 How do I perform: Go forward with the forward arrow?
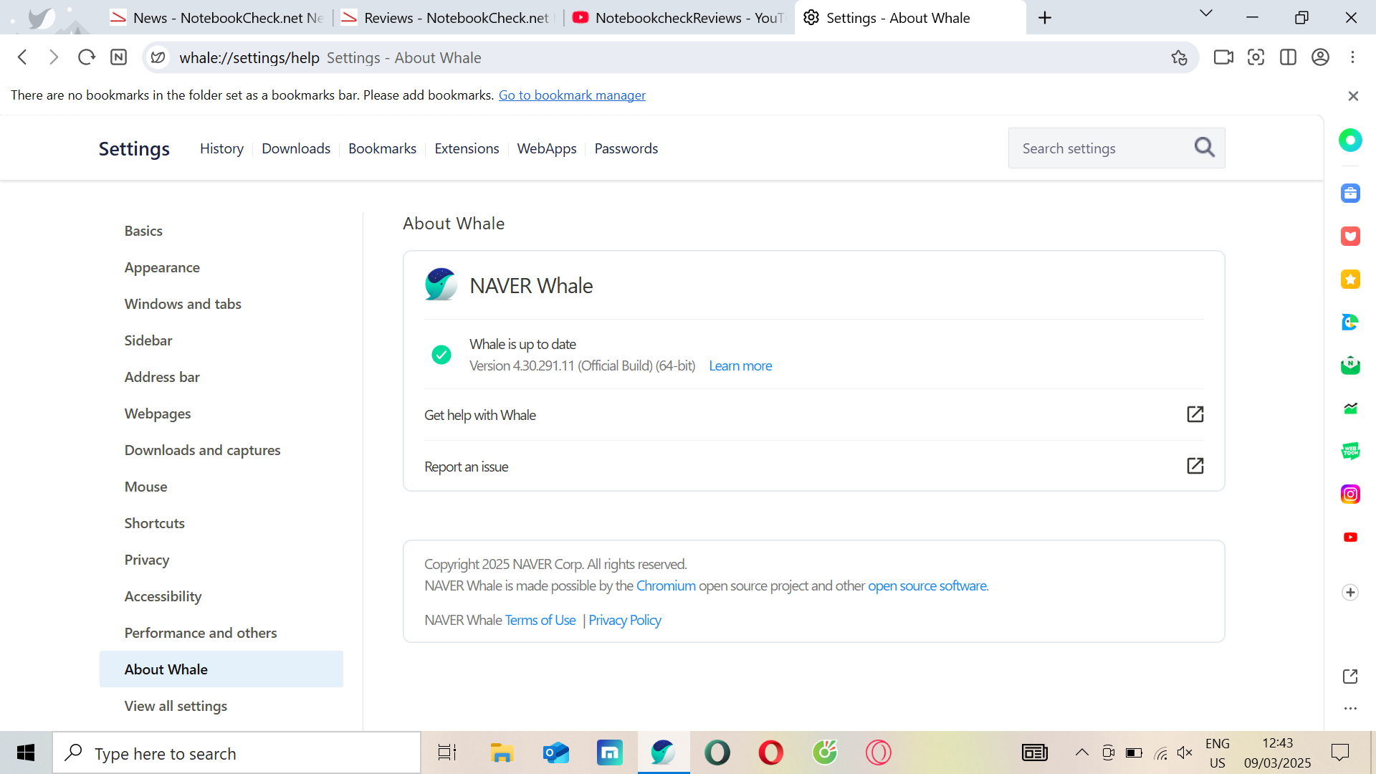tap(54, 57)
